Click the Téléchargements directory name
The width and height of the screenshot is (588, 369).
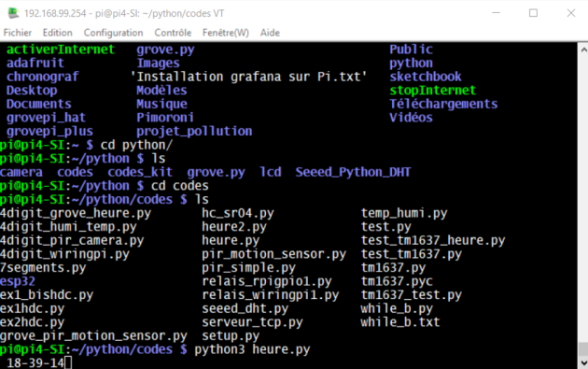point(443,104)
